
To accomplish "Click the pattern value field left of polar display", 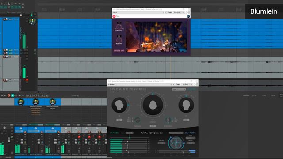I will pos(161,143).
